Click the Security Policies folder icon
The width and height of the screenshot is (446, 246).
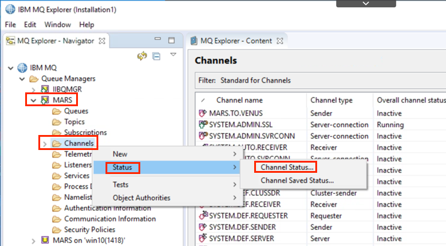(56, 229)
